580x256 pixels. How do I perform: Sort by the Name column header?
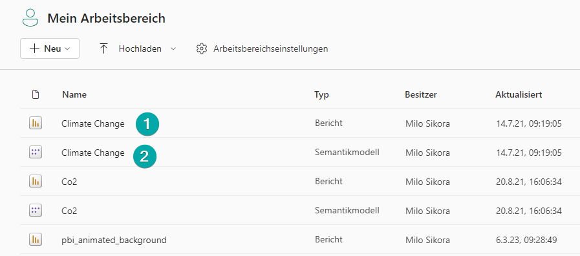74,94
